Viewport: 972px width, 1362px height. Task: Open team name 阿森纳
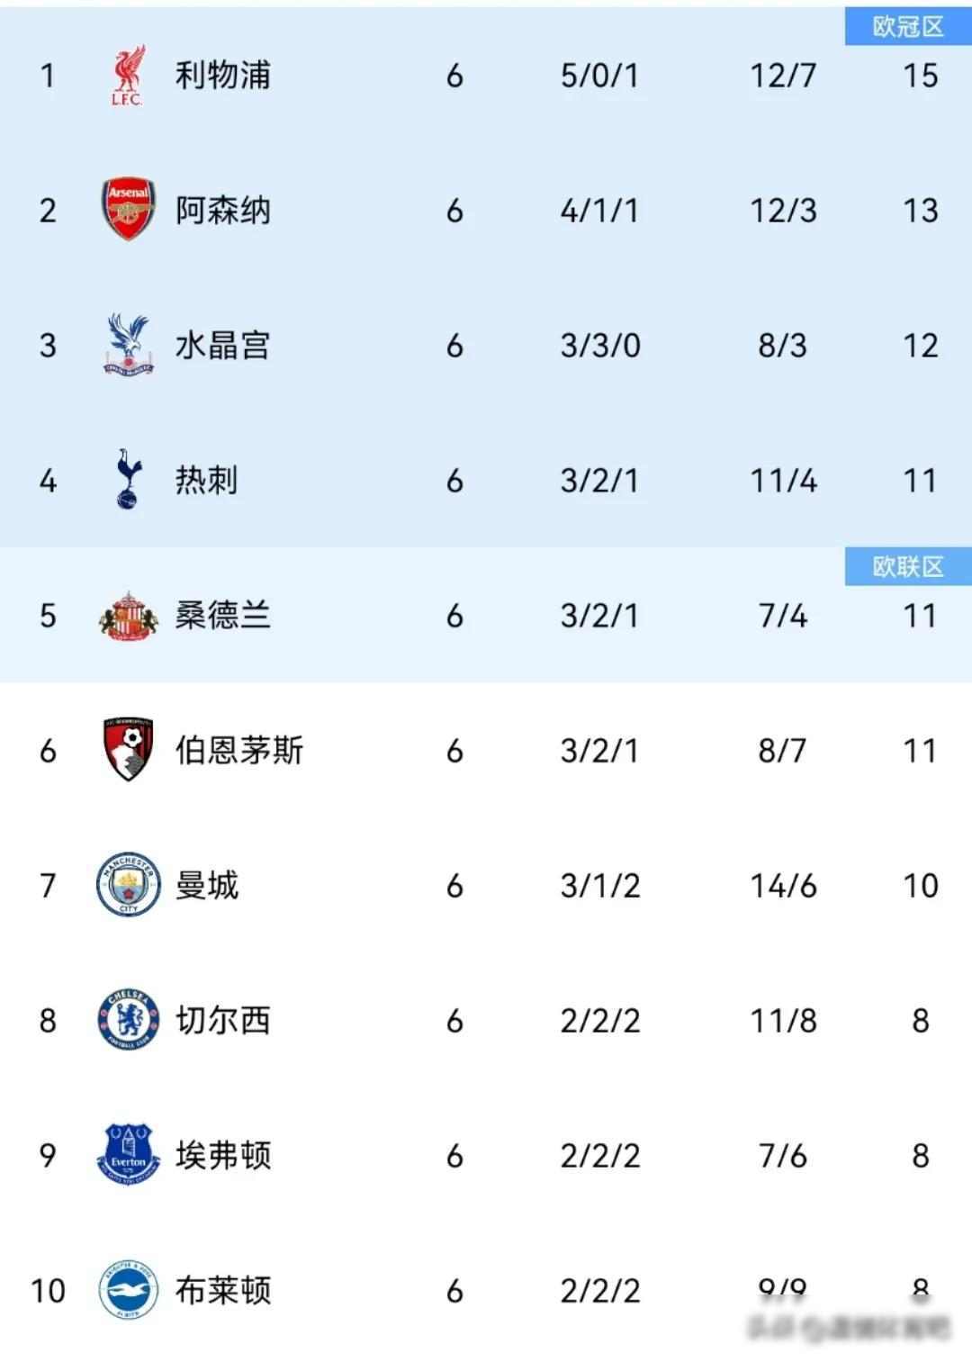(222, 211)
